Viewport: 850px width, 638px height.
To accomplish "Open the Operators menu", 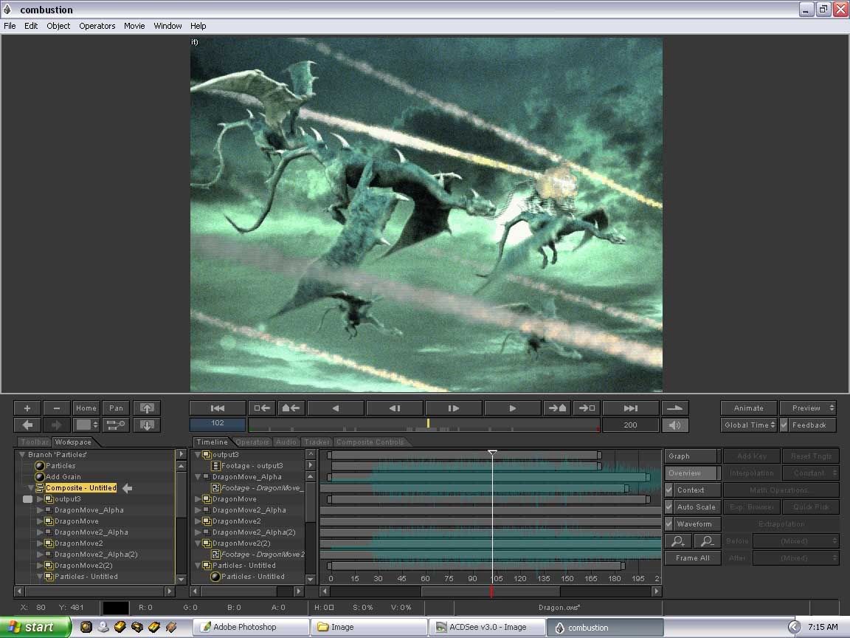I will coord(97,26).
